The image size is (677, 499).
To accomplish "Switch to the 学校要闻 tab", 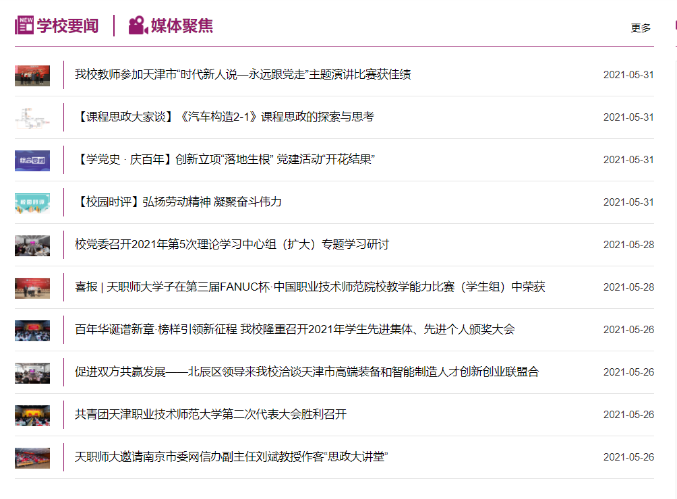I will [x=67, y=26].
